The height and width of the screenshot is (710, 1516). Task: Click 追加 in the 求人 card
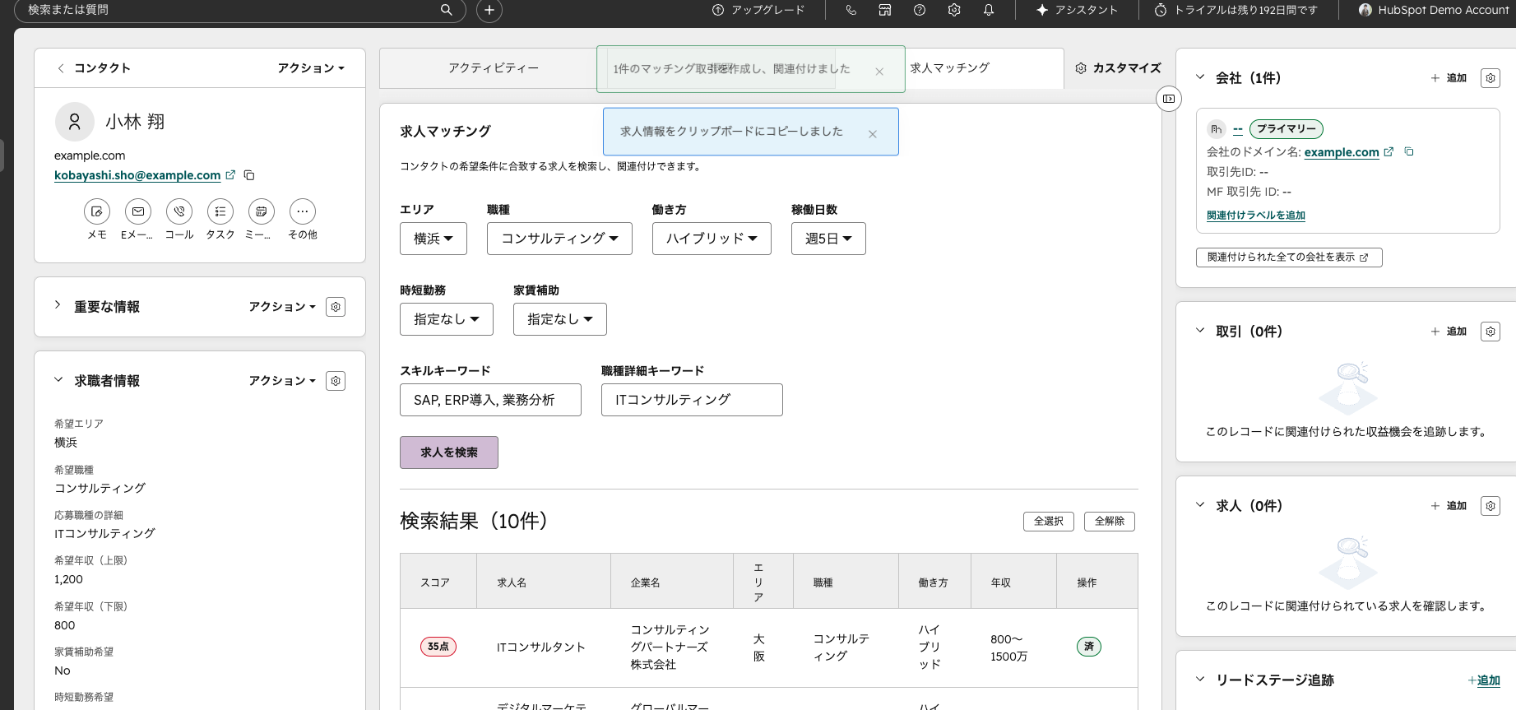(1449, 506)
